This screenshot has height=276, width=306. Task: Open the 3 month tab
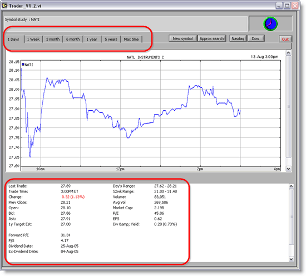coord(53,40)
